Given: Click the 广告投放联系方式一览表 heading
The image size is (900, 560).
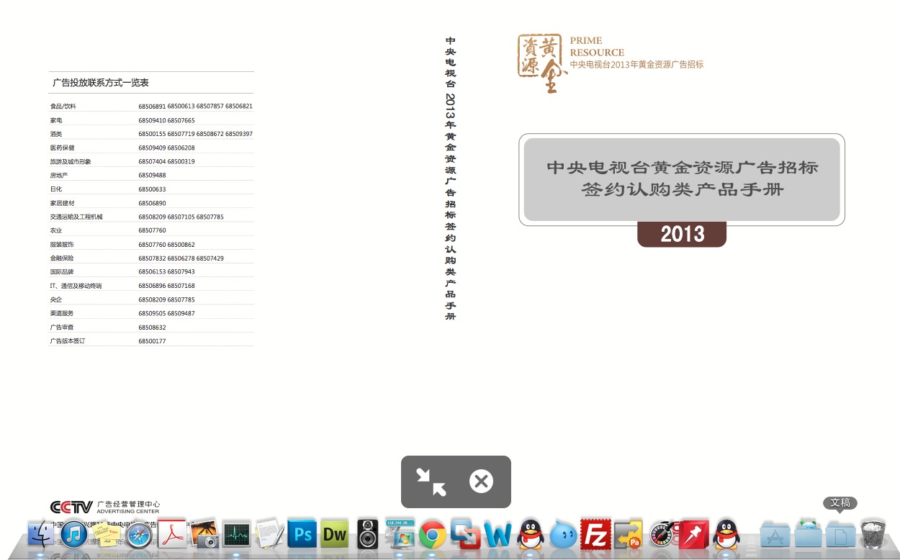Looking at the screenshot, I should tap(101, 83).
